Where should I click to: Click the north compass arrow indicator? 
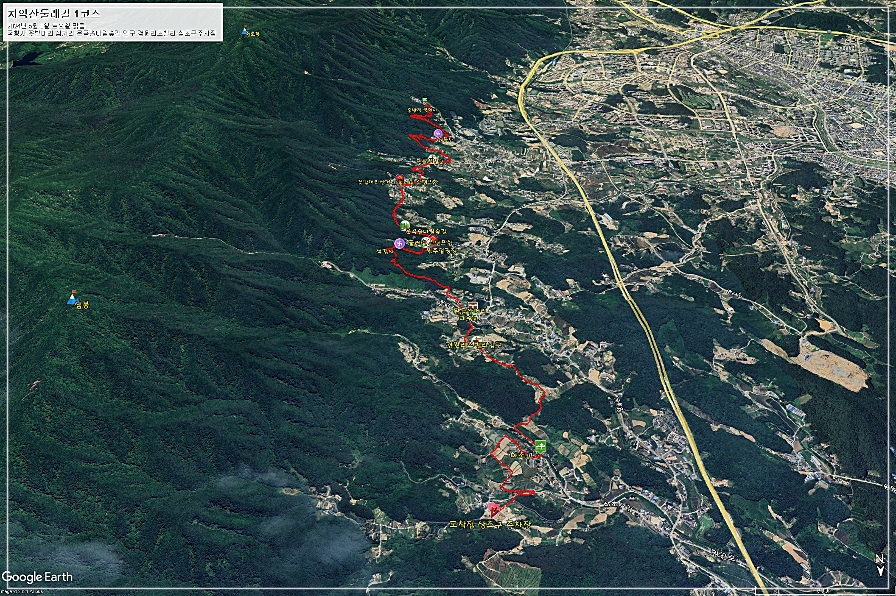pos(880,565)
